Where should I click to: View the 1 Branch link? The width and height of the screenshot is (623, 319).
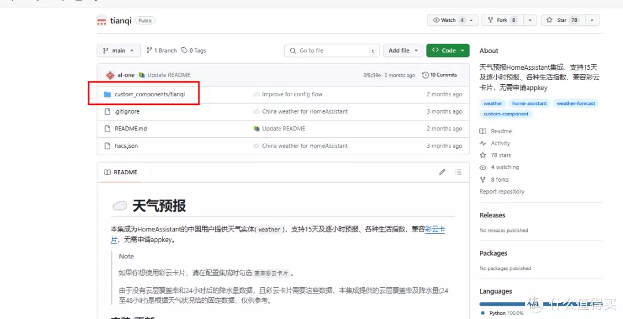tap(162, 50)
